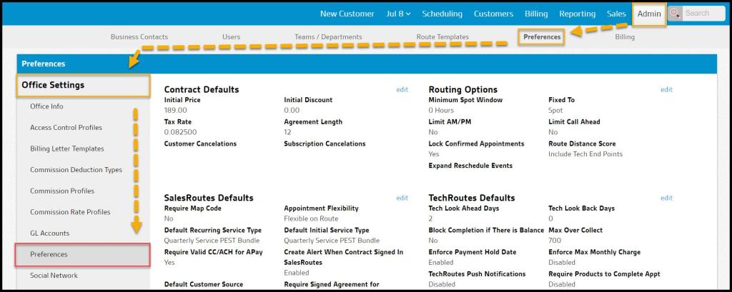Edit the Contract Defaults section
The image size is (732, 292).
pyautogui.click(x=402, y=90)
